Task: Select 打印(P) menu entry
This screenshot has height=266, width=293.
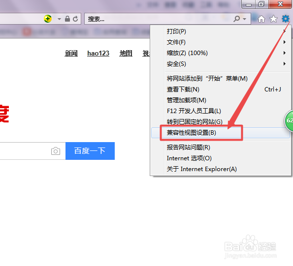Action: tap(221, 31)
